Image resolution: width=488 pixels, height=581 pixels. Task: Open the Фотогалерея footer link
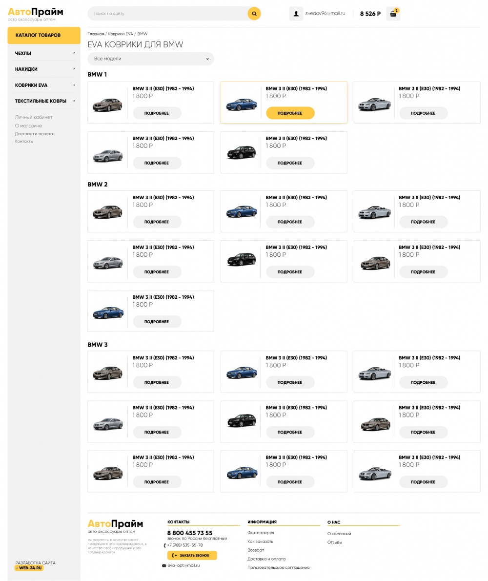(261, 533)
